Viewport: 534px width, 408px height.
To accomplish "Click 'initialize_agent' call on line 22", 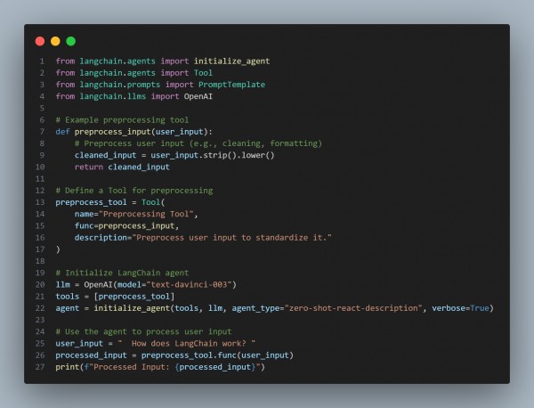I will pos(132,308).
